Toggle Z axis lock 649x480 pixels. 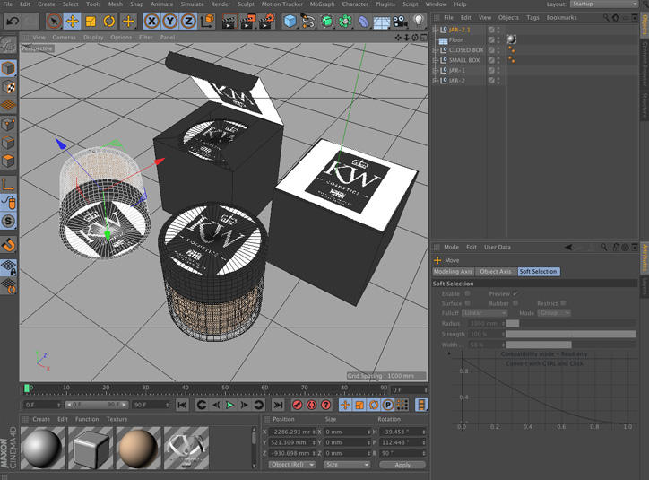pos(188,21)
